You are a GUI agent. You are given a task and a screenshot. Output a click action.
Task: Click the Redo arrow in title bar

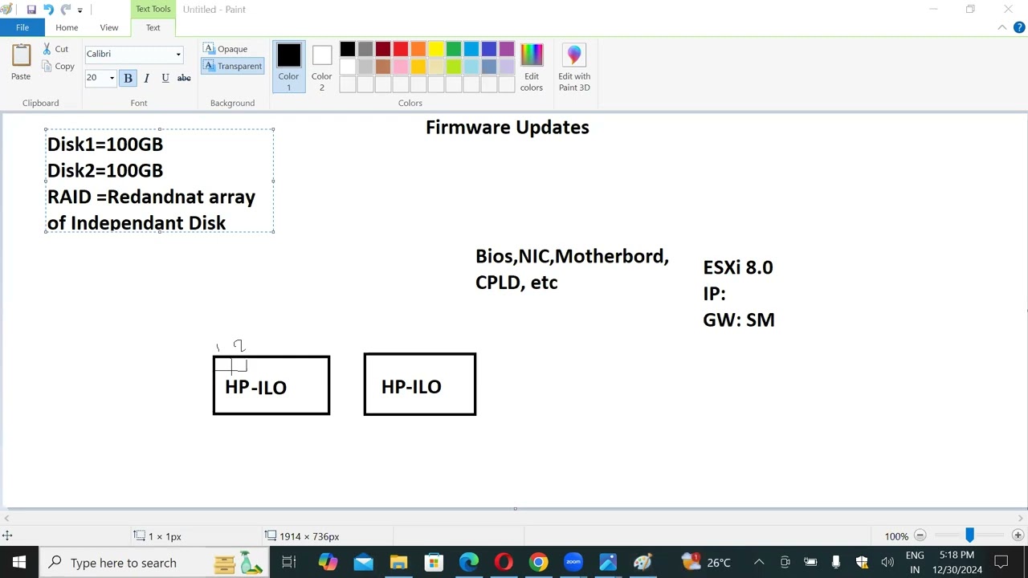66,10
